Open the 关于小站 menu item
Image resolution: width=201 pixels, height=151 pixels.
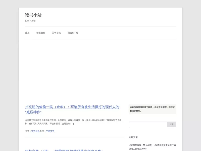coord(56,33)
